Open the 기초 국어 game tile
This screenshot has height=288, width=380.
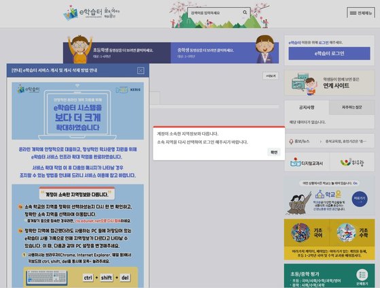[x=307, y=233]
